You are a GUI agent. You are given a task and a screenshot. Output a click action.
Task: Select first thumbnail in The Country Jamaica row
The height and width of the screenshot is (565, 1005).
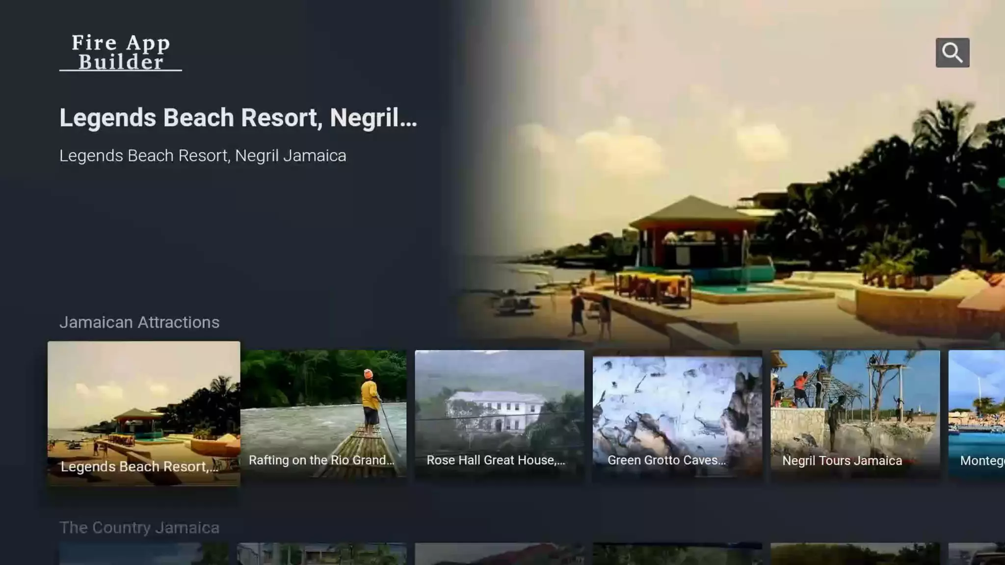tap(144, 554)
